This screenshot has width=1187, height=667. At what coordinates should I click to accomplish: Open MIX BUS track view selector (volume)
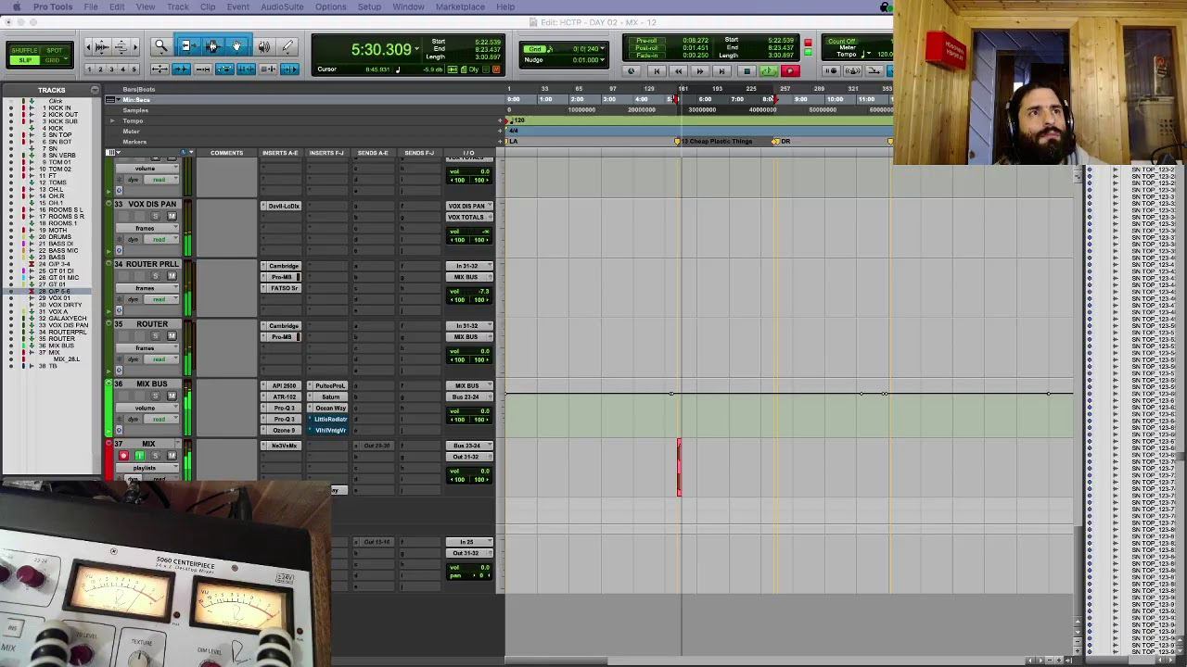146,408
